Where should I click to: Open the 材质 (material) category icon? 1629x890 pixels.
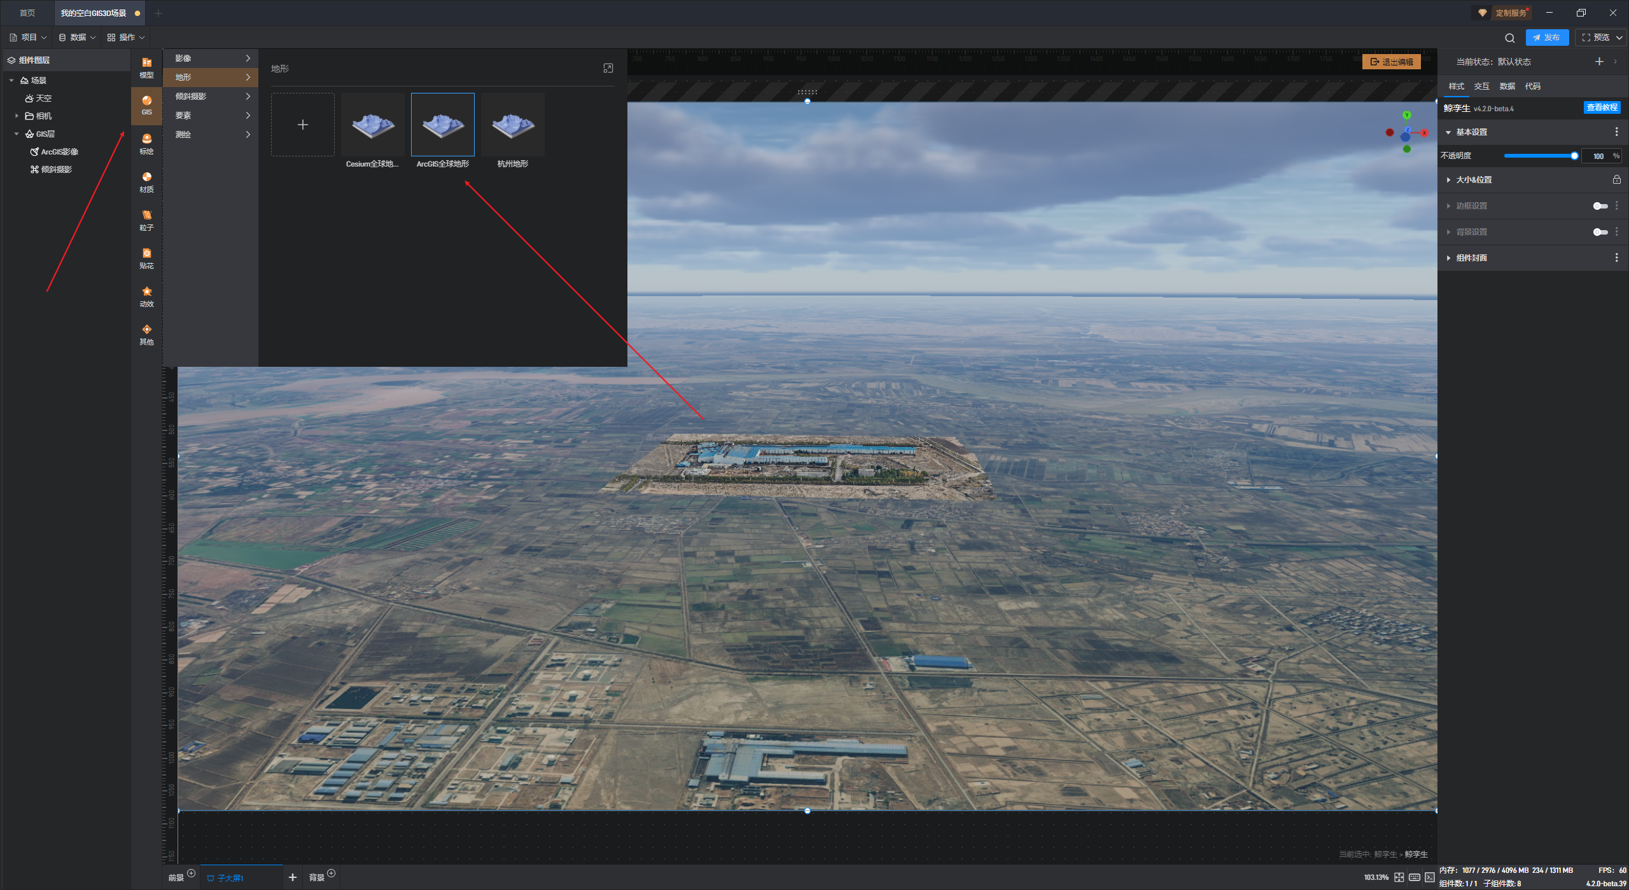(146, 181)
